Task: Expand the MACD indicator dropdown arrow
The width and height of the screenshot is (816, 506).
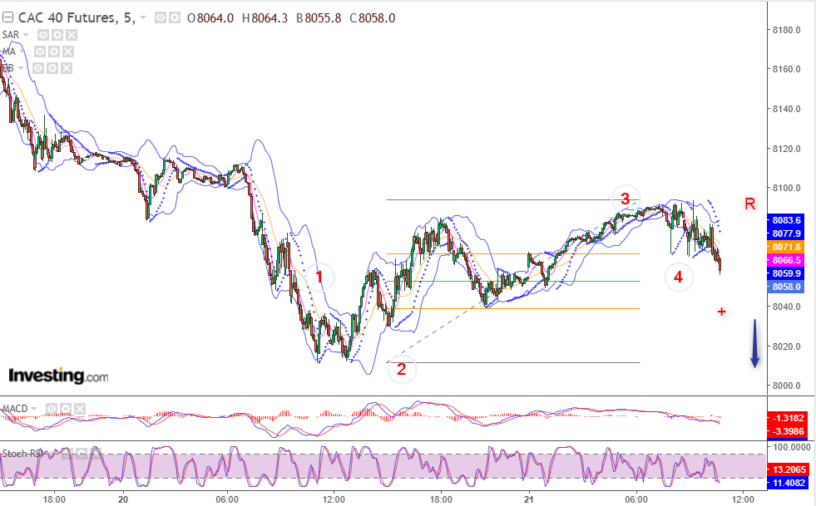Action: [34, 409]
